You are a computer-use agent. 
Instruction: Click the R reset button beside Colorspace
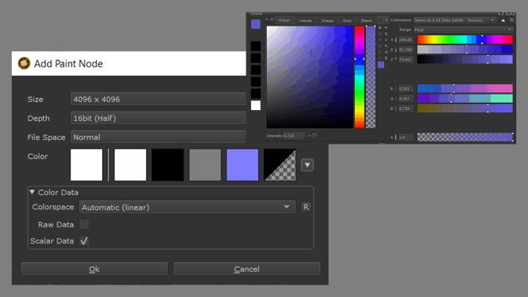point(306,208)
